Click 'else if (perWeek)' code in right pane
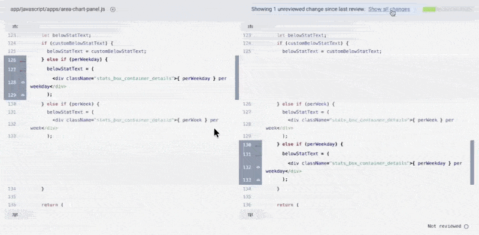Viewport: 479px width, 235px height. click(x=306, y=104)
